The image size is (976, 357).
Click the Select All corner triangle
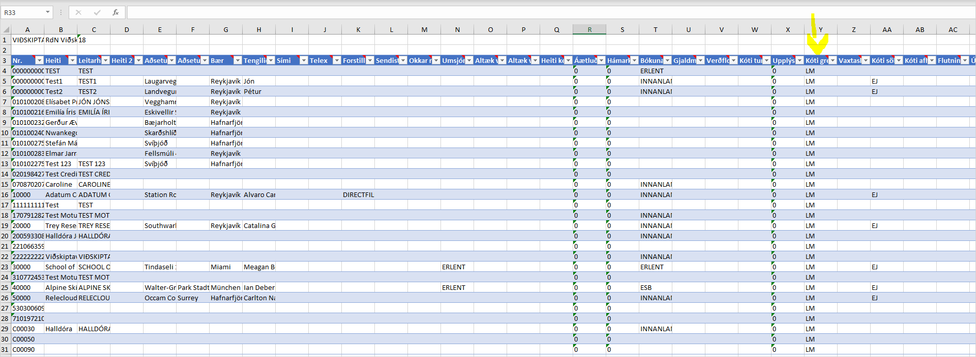(6, 30)
